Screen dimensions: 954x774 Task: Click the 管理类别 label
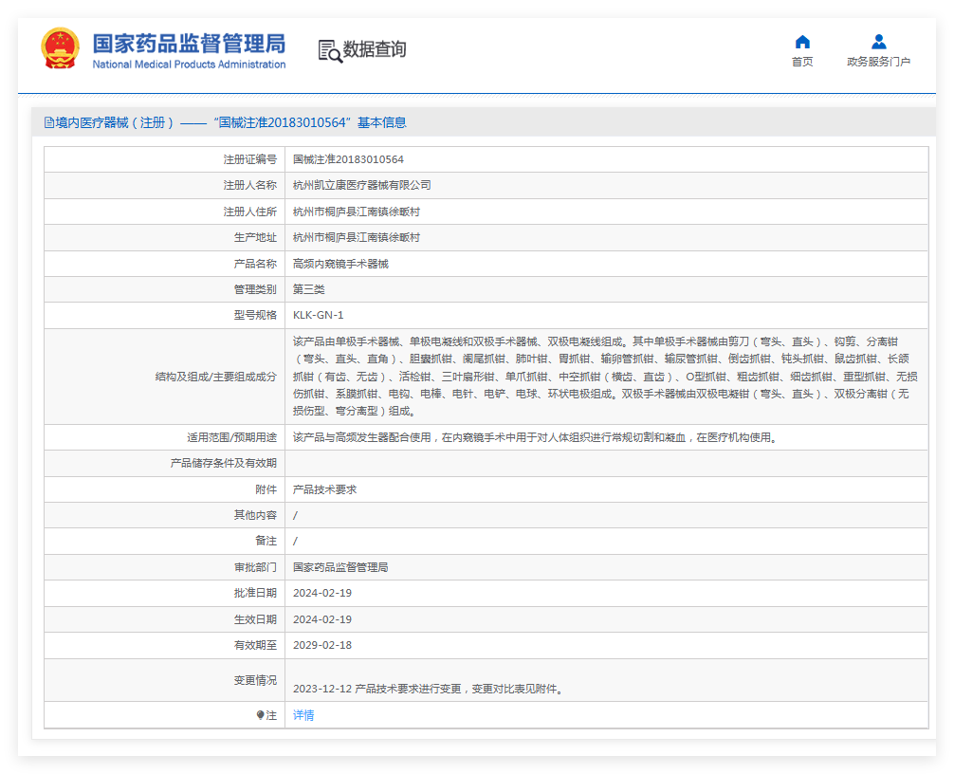255,289
